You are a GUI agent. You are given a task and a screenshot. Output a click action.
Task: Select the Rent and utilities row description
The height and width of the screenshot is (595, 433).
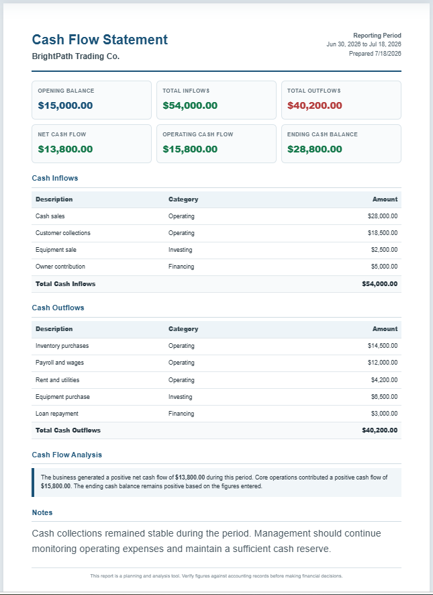point(57,380)
